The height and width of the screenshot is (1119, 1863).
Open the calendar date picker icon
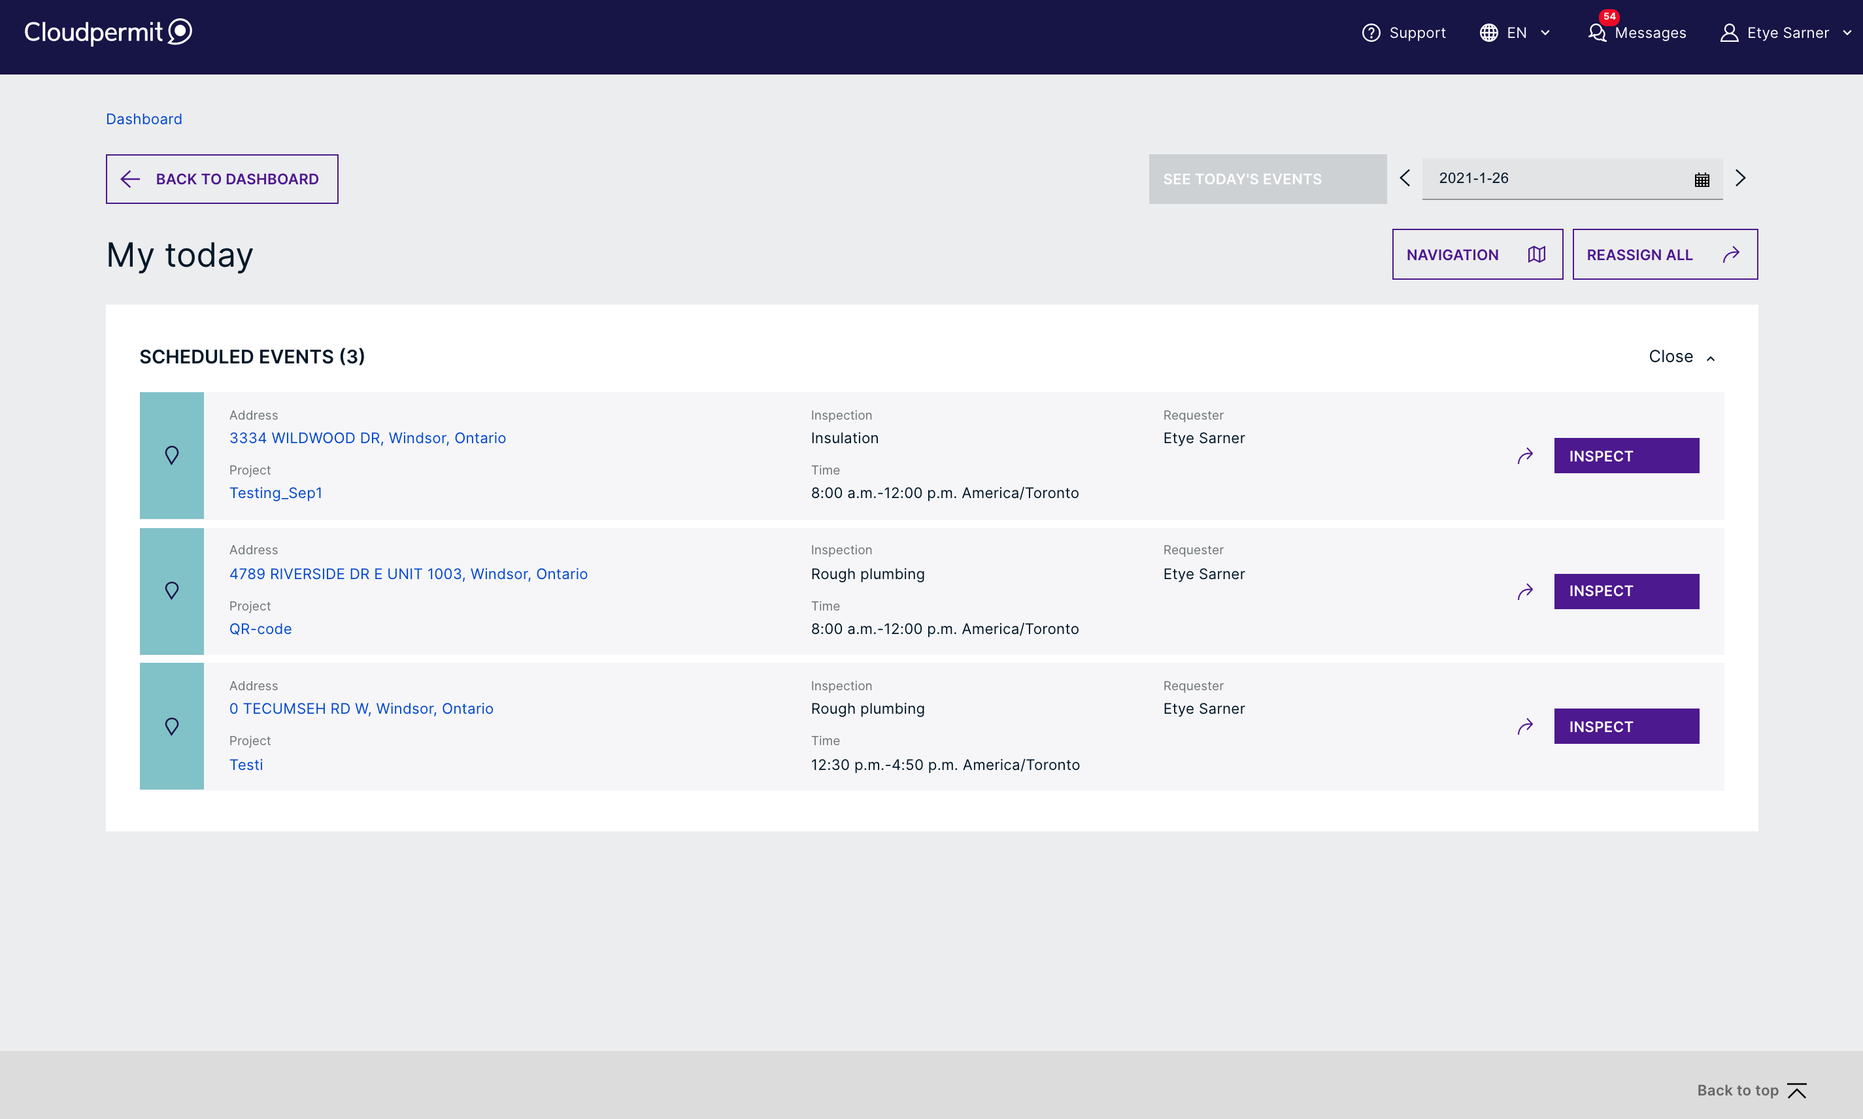pos(1702,180)
